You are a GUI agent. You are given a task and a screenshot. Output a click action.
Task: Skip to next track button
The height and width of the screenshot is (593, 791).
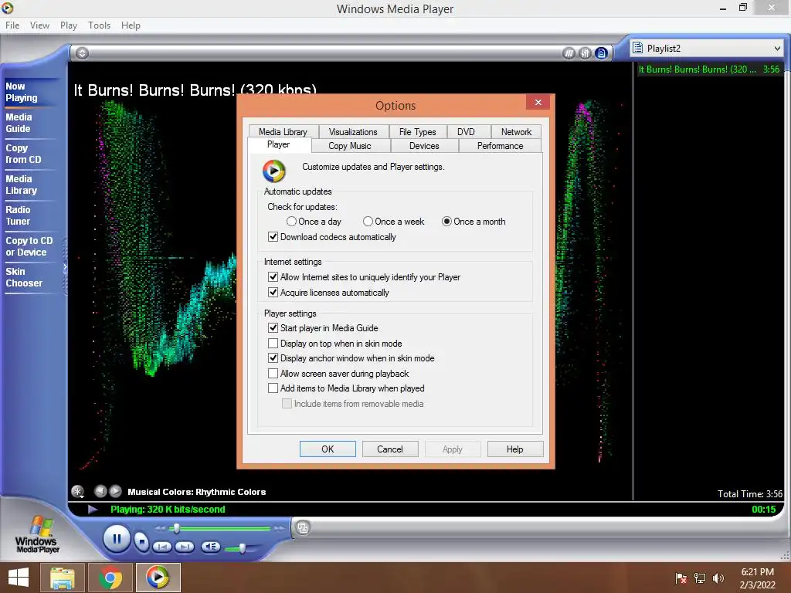(185, 547)
